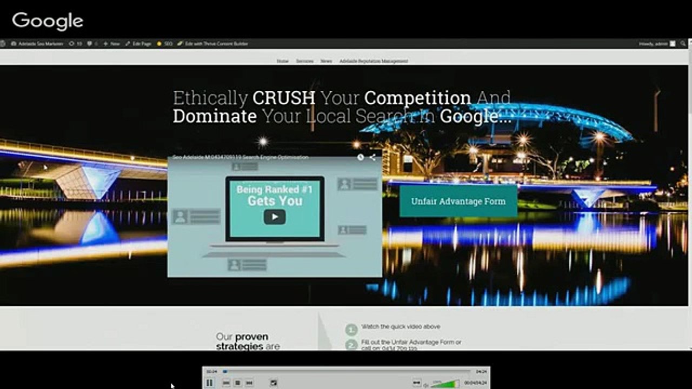Open the SEO admin bar item

pos(165,44)
